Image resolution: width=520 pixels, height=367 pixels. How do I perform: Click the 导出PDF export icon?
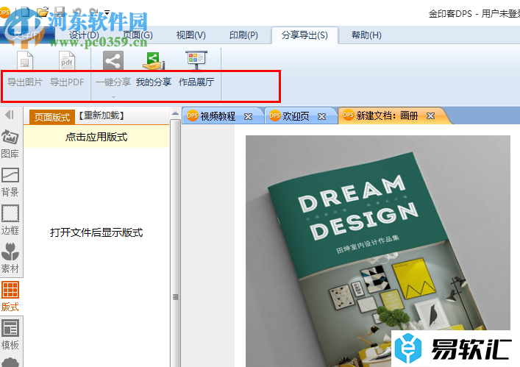point(67,60)
